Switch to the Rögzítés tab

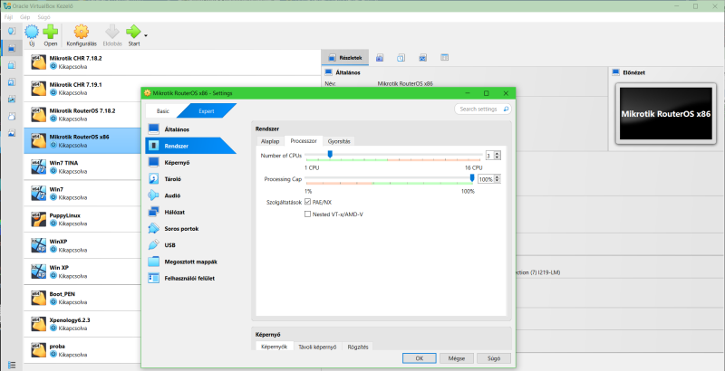[358, 347]
